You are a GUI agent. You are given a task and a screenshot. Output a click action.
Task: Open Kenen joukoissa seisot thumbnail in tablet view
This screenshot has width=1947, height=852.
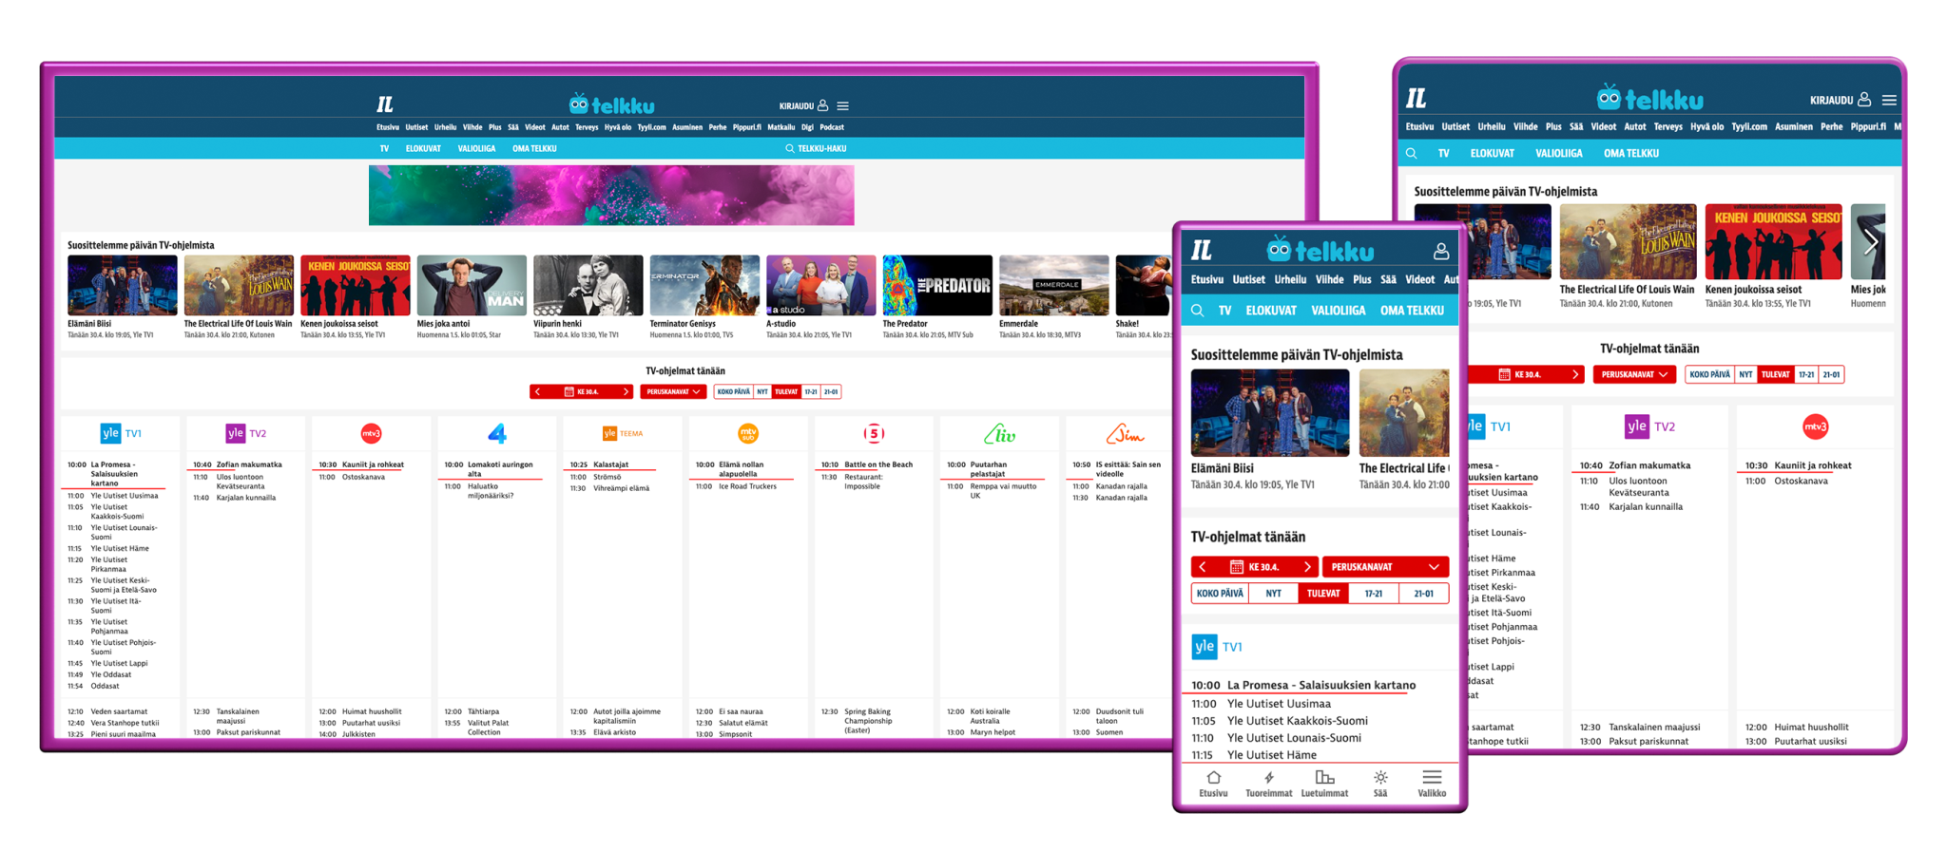[1773, 242]
